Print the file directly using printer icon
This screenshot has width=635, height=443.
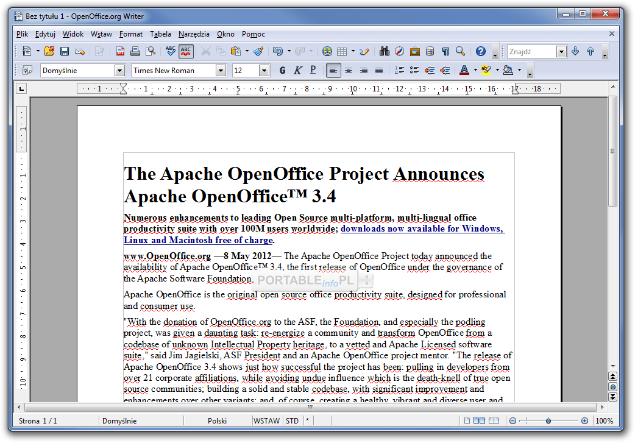click(135, 51)
